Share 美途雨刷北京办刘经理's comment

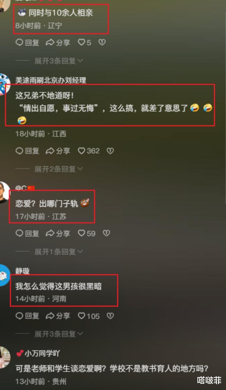click(58, 151)
